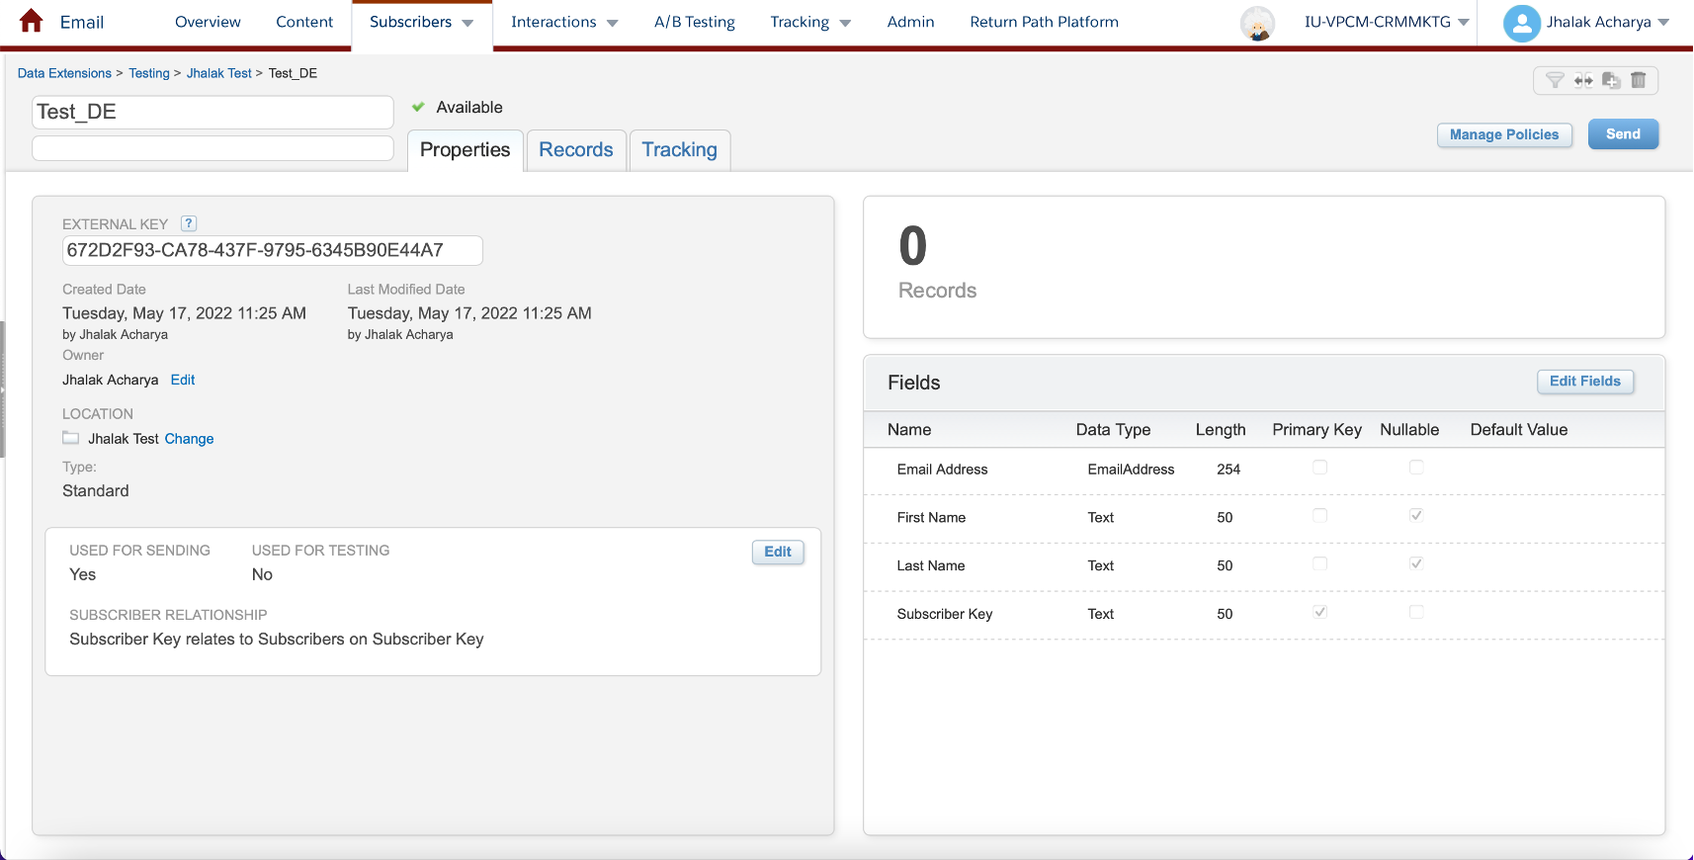
Task: Click the Edit Fields button
Action: tap(1584, 382)
